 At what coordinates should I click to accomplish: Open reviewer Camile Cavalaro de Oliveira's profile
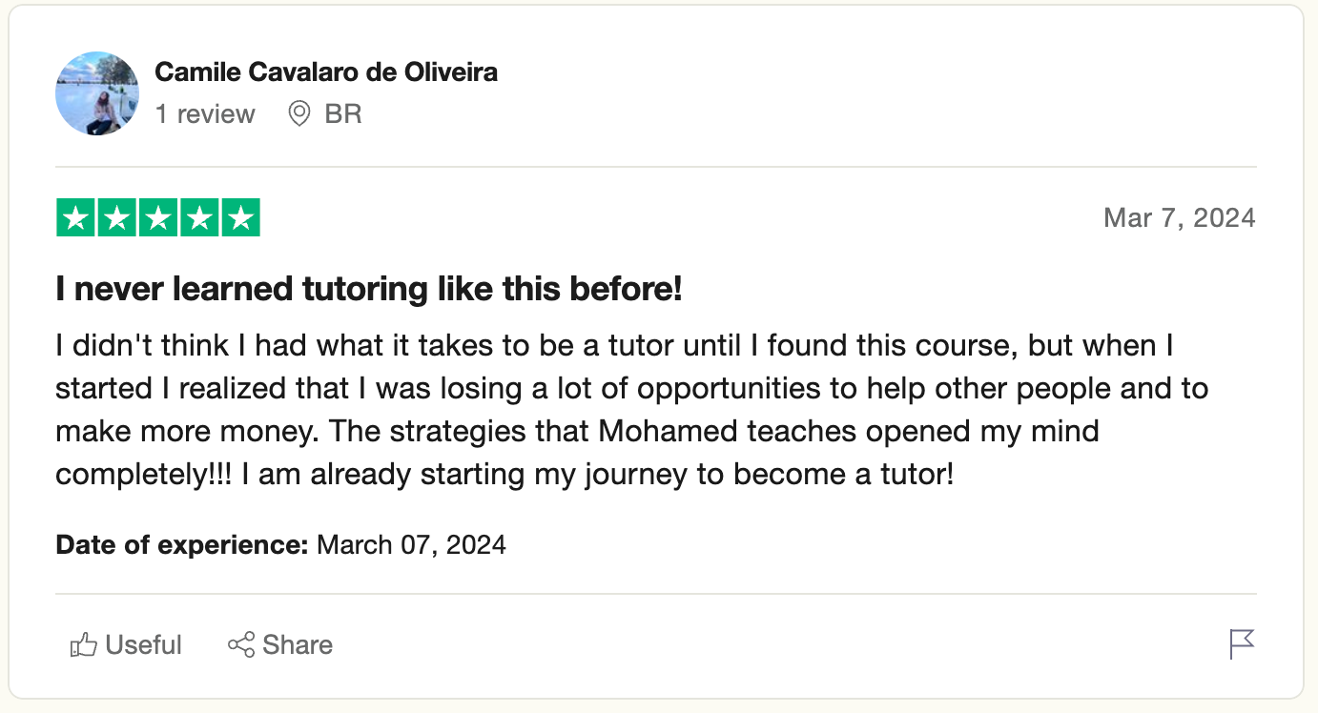[x=326, y=71]
